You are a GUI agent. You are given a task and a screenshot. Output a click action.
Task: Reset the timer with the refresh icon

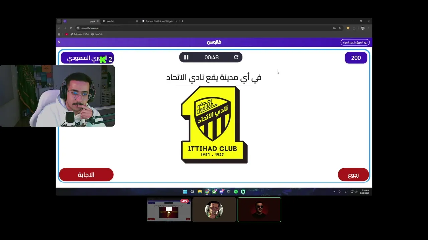click(236, 57)
